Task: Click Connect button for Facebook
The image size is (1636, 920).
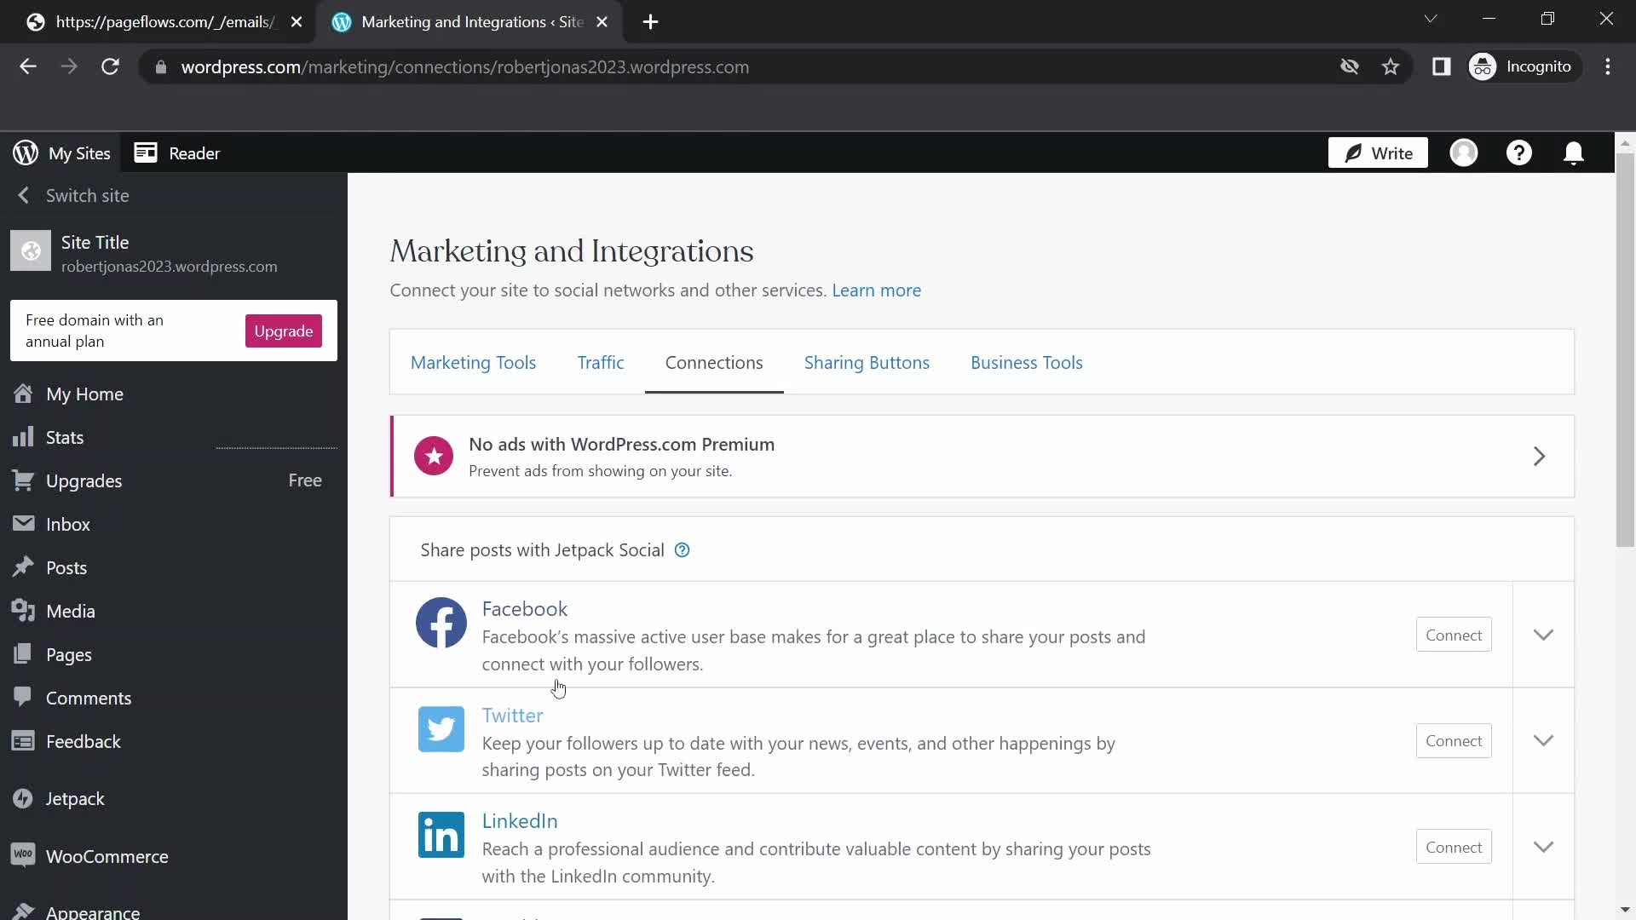Action: (1454, 635)
